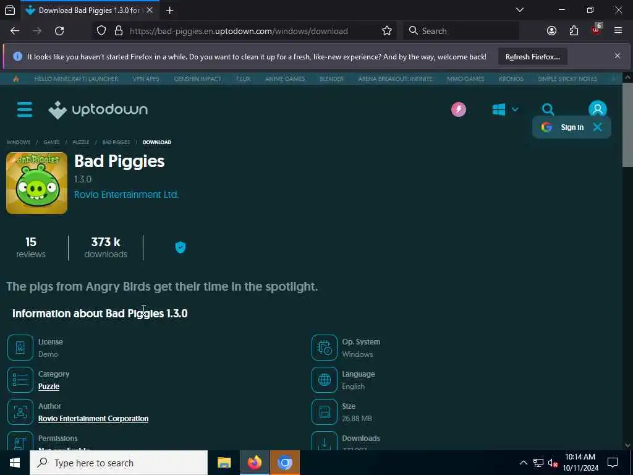Go to PUZZLE breadcrumb
This screenshot has width=633, height=475.
point(81,142)
